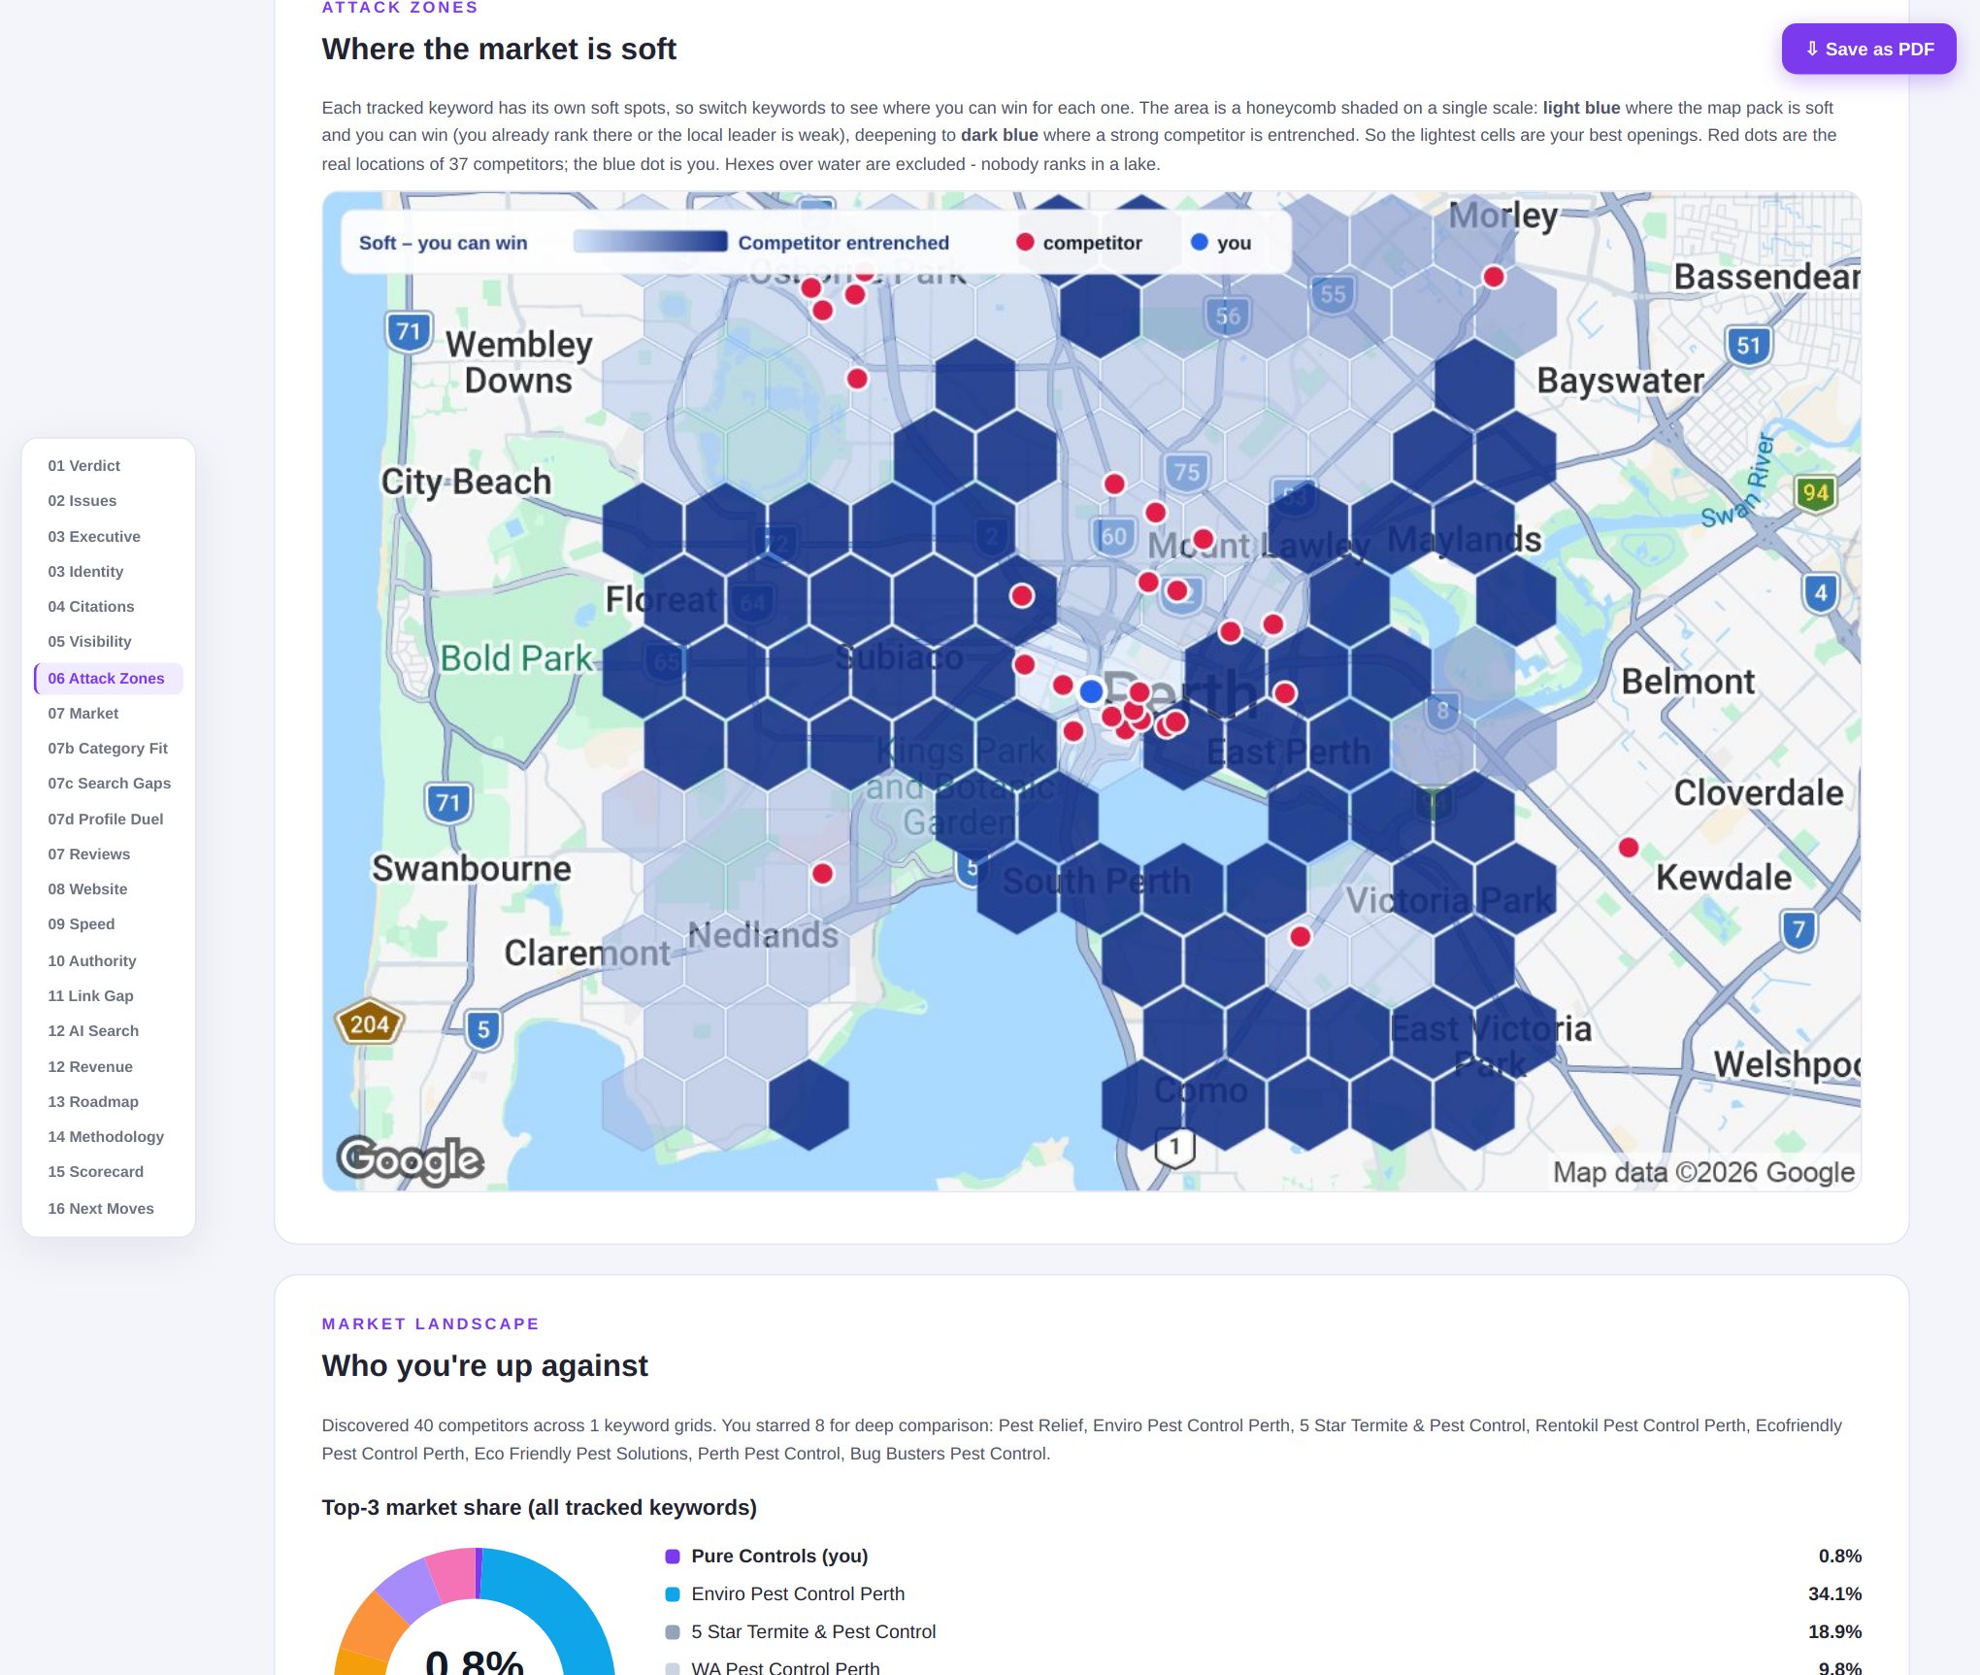Select the active 06 Attack Zones item
The image size is (1980, 1675).
tap(107, 679)
